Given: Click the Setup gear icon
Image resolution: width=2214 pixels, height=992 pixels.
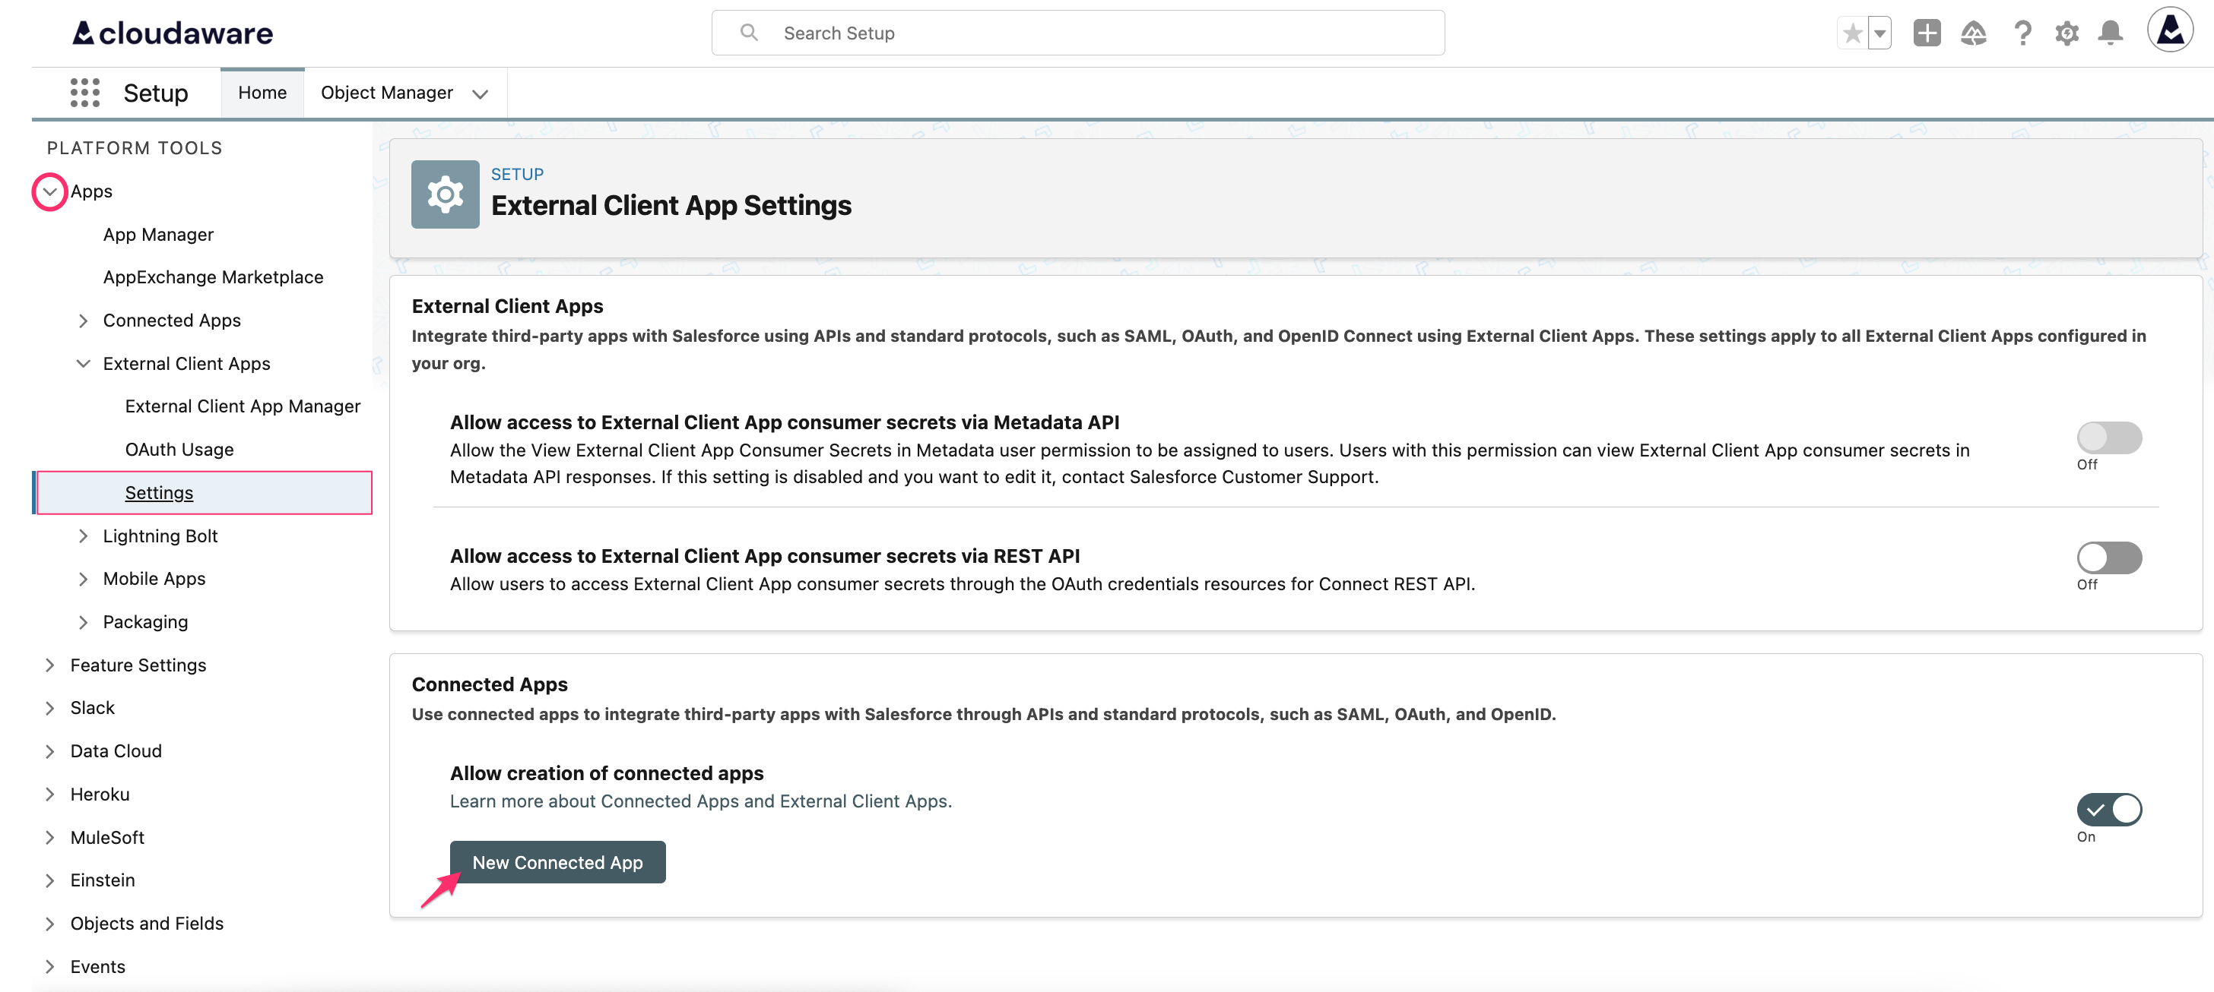Looking at the screenshot, I should 2068,33.
